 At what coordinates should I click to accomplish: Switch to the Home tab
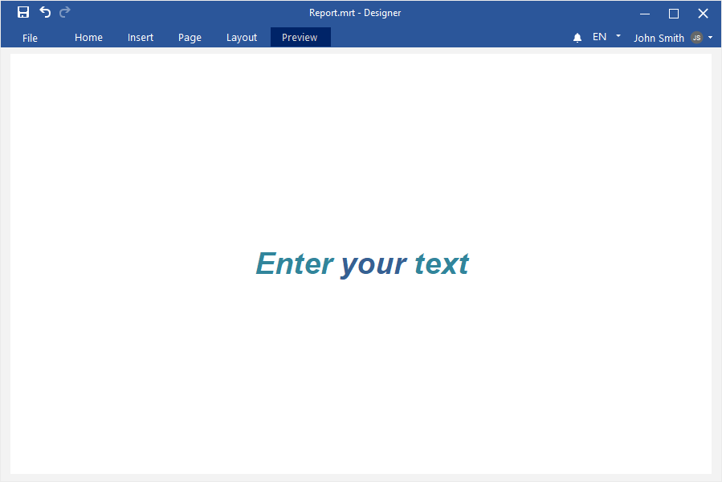88,38
